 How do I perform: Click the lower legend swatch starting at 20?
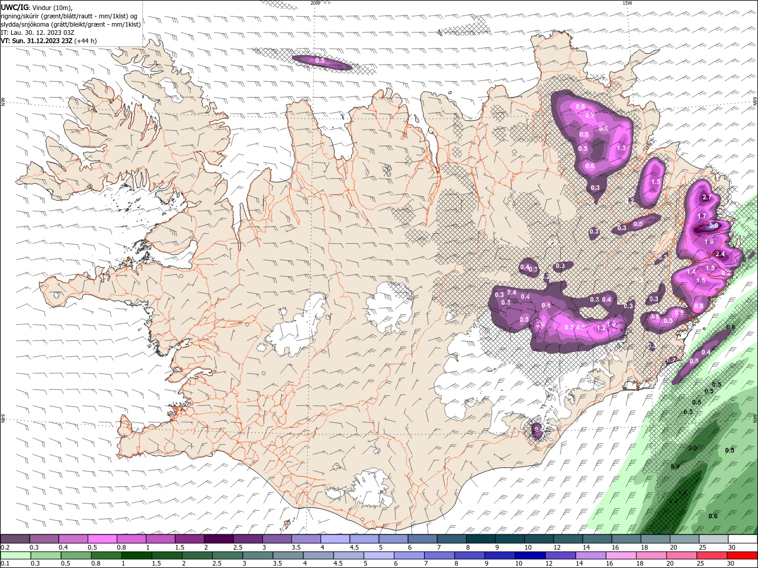click(x=682, y=556)
